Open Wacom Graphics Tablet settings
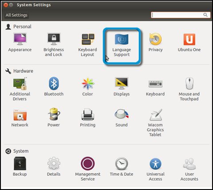 (155, 123)
